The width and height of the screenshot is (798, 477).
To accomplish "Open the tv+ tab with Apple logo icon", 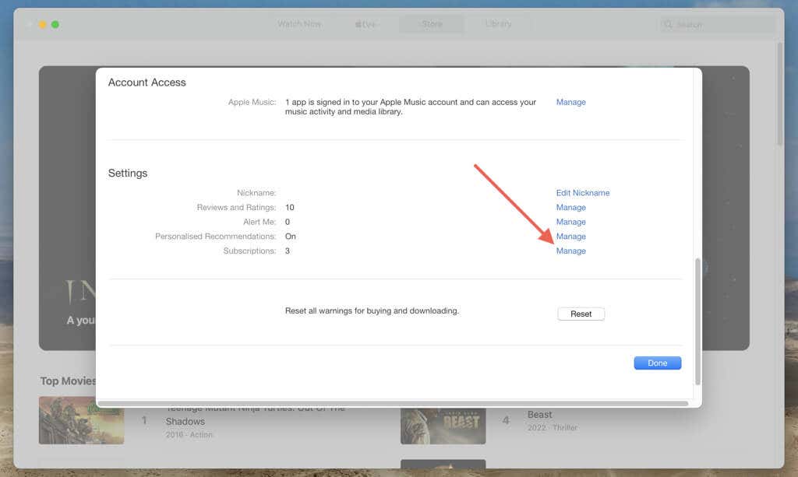I will pos(366,23).
